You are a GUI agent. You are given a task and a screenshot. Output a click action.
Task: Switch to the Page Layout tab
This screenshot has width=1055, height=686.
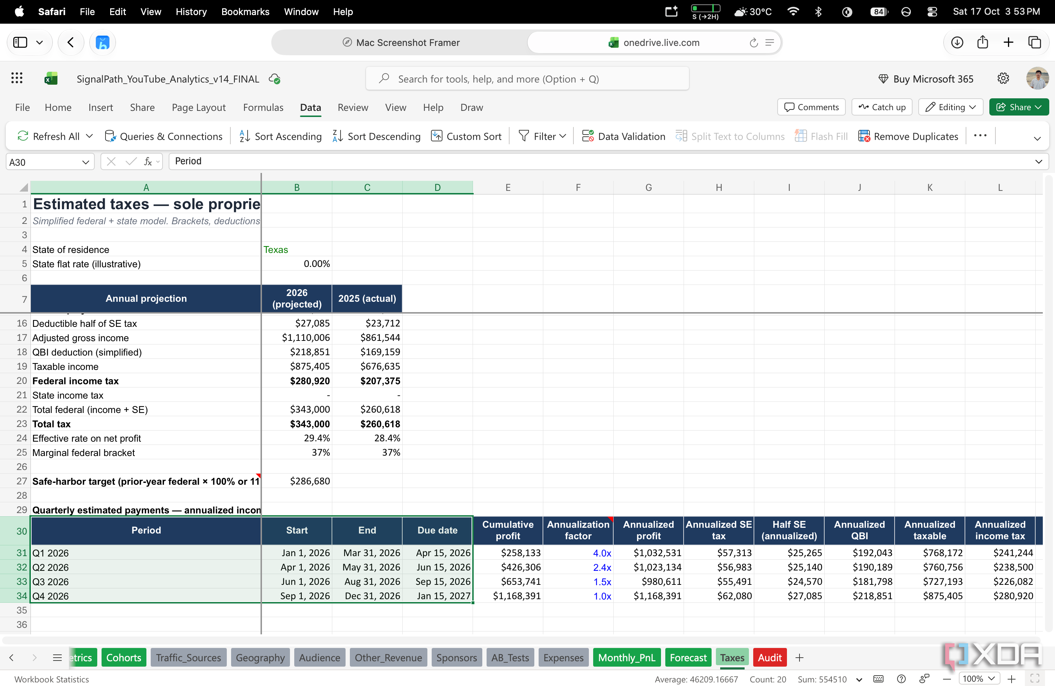(x=198, y=107)
